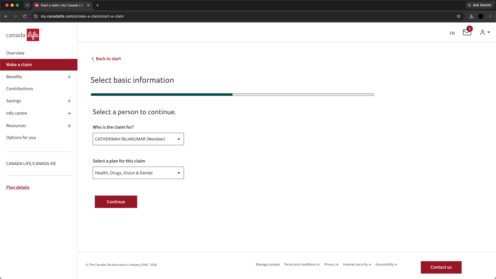This screenshot has width=496, height=279.
Task: Open 'Who is the claim for?' dropdown
Action: pos(138,139)
